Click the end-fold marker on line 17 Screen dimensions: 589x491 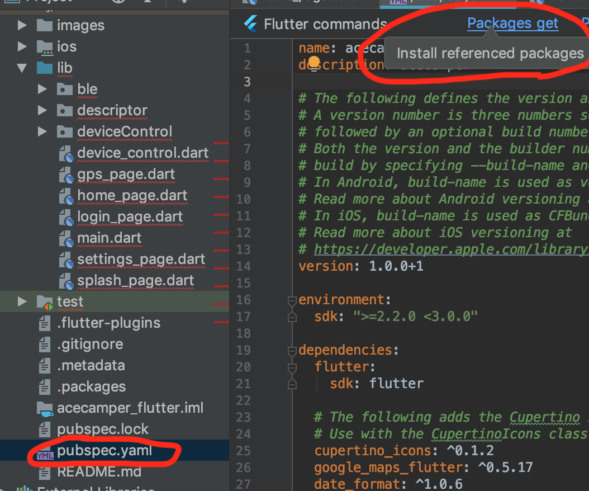click(292, 317)
